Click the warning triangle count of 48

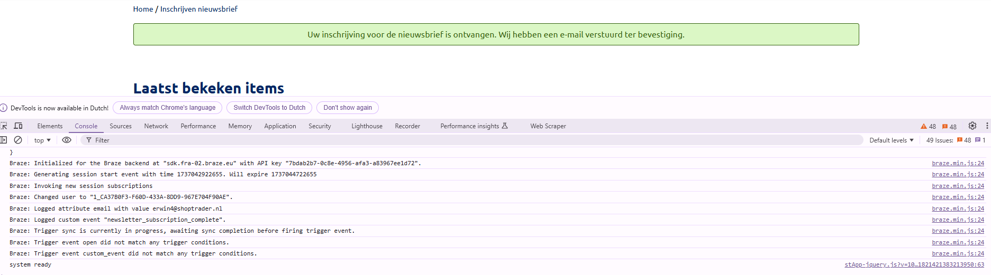point(928,127)
